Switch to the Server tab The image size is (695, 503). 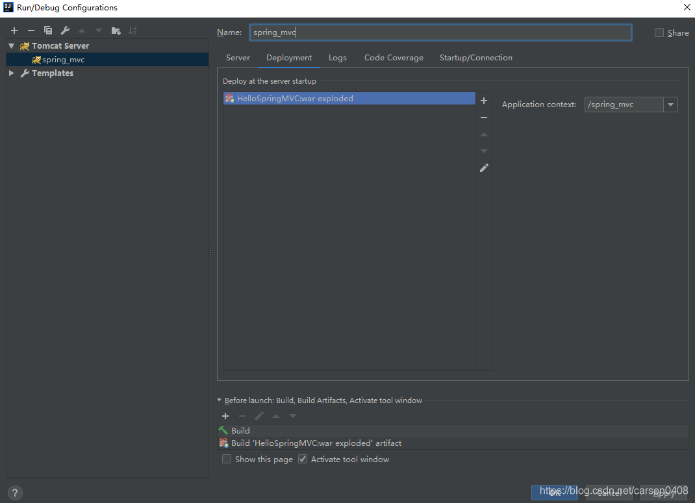(238, 58)
